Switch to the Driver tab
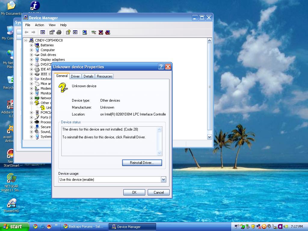The width and height of the screenshot is (308, 231). 75,76
